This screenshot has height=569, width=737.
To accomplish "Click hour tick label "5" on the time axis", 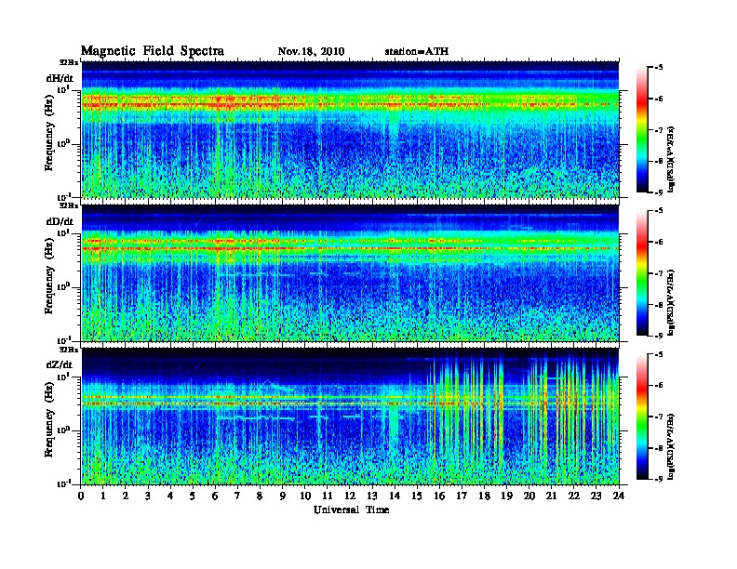I will click(193, 496).
